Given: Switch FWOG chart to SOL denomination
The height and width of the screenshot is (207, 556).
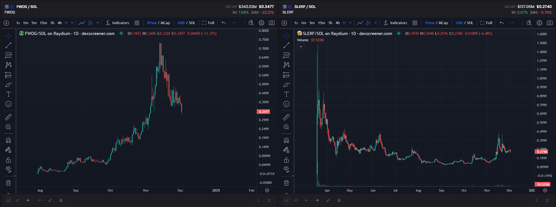Looking at the screenshot, I should coord(192,23).
